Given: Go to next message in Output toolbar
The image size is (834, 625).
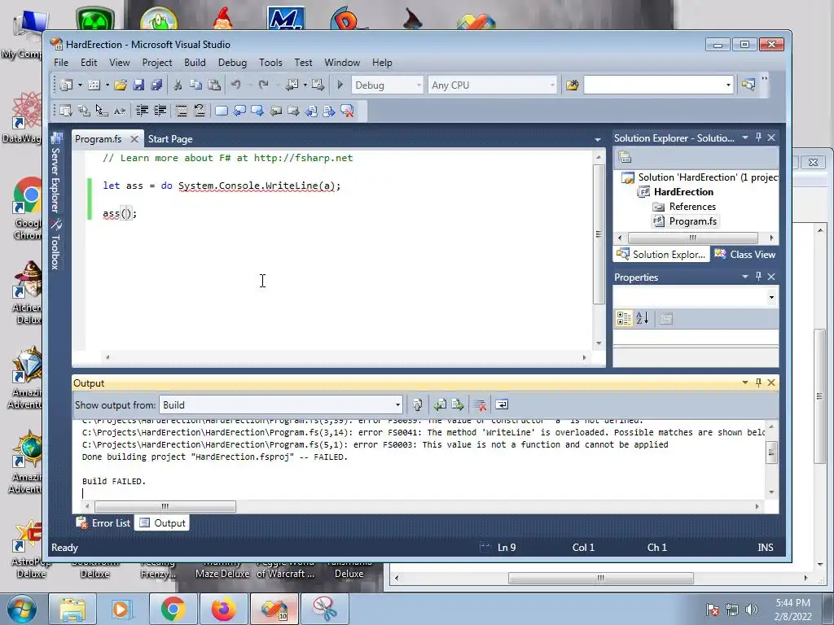Looking at the screenshot, I should pyautogui.click(x=458, y=405).
